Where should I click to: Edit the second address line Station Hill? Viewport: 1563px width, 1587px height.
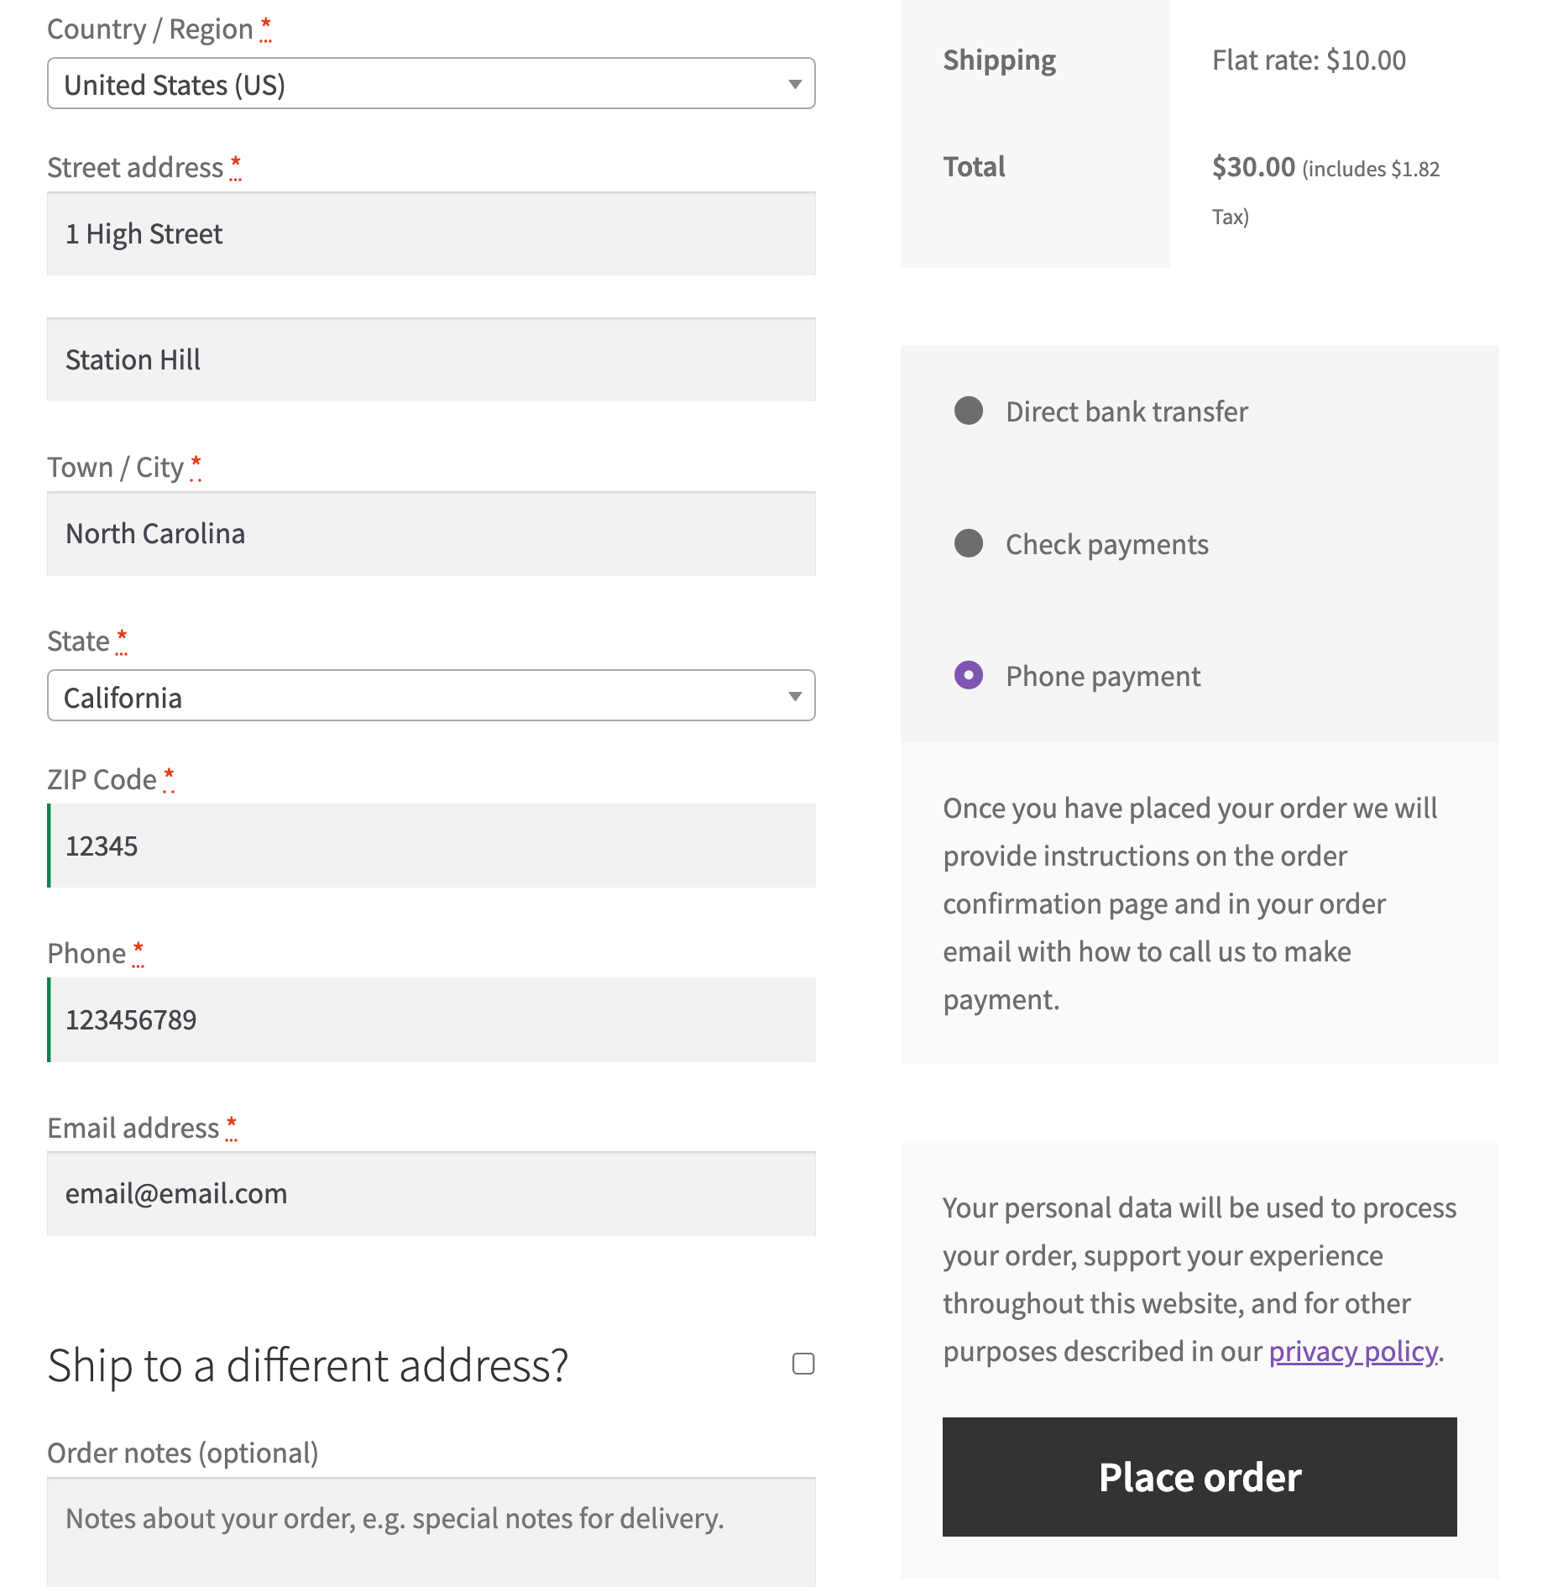[431, 359]
